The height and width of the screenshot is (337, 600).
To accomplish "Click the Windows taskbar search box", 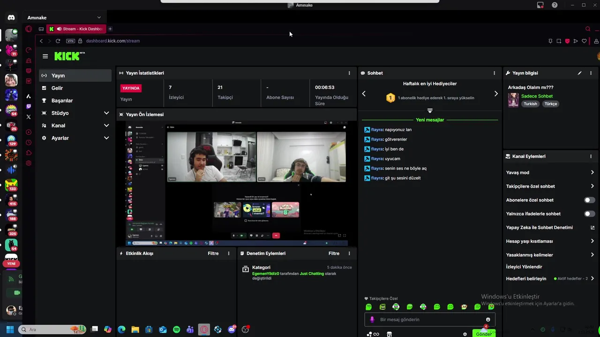I will pos(52,330).
